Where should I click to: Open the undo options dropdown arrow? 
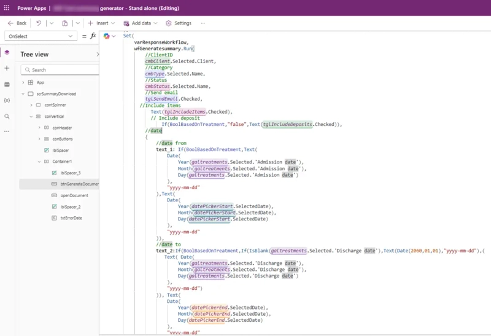point(52,23)
